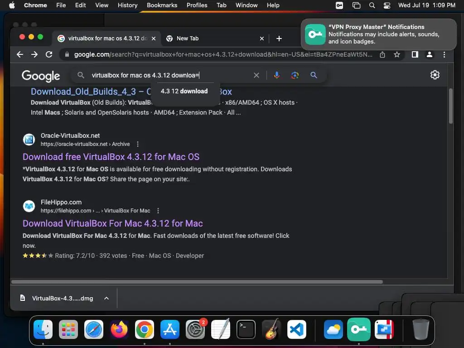The width and height of the screenshot is (464, 348).
Task: Clear the Google search box text
Action: [256, 75]
